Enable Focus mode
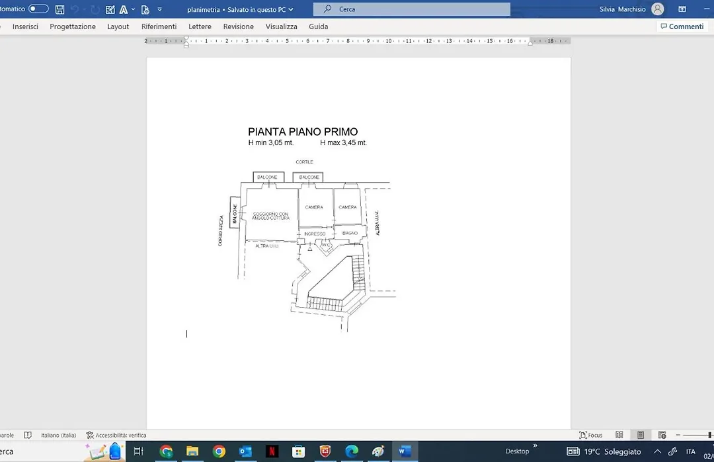Viewport: 714px width, 462px height. (590, 435)
